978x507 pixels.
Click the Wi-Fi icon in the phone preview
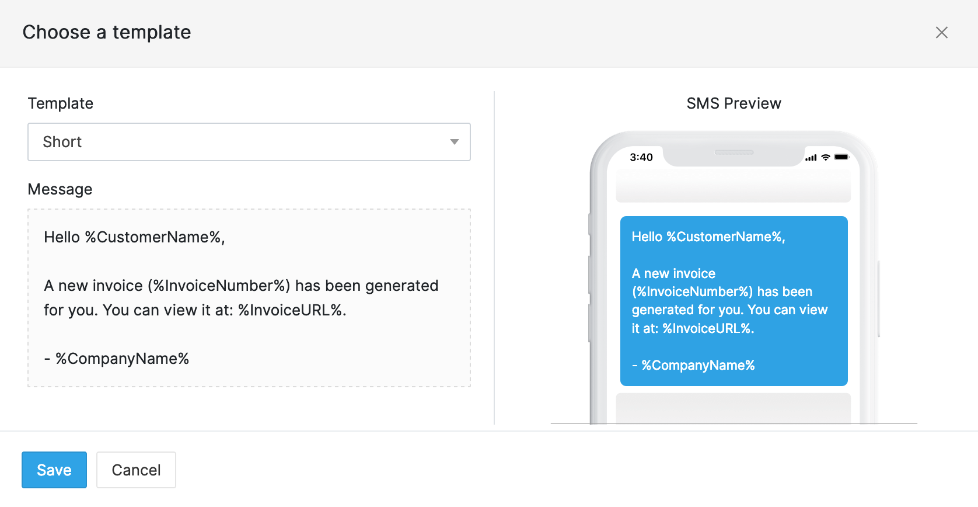(x=825, y=157)
